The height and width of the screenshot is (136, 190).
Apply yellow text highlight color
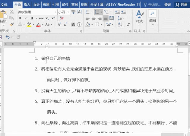pyautogui.click(x=29, y=25)
